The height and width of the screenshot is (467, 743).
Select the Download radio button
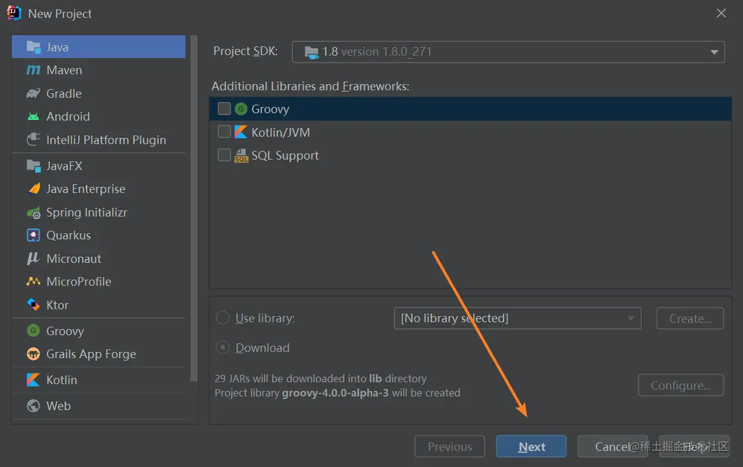223,348
